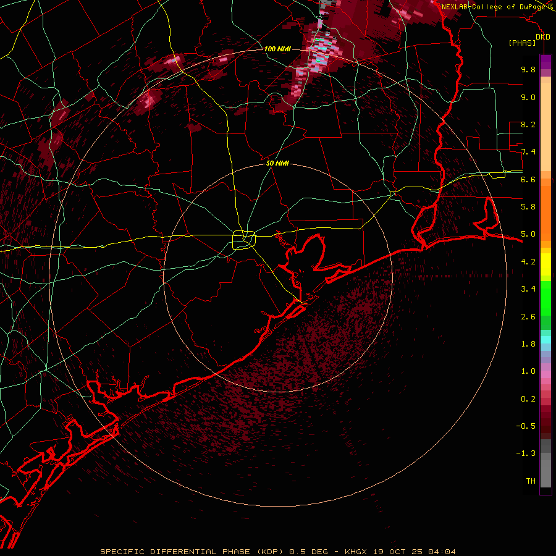Click the 4.2 scale value
This screenshot has width=556, height=556.
pos(528,262)
